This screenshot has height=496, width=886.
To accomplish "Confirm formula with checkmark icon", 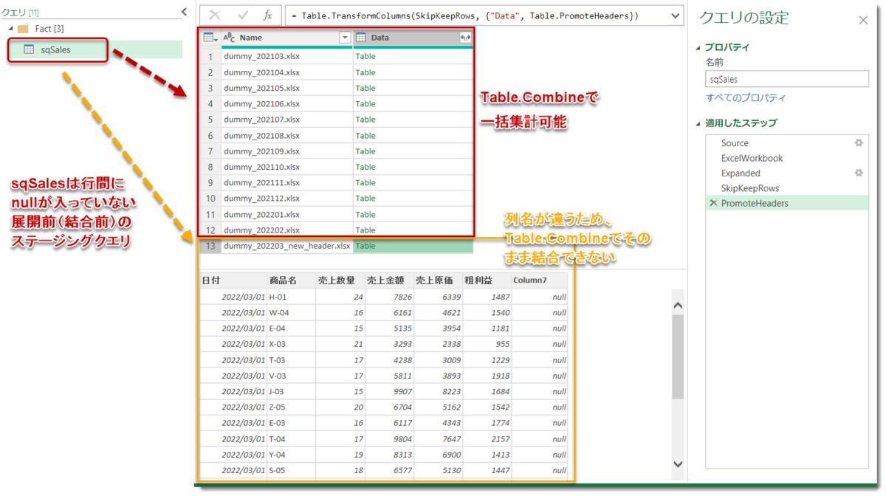I will 242,15.
